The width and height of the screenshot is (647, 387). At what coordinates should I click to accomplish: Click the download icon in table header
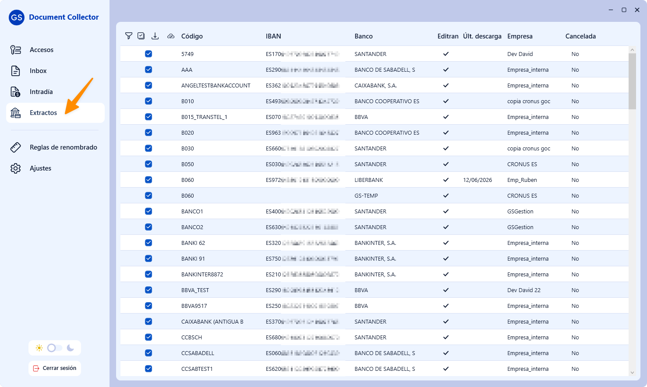[x=155, y=36]
